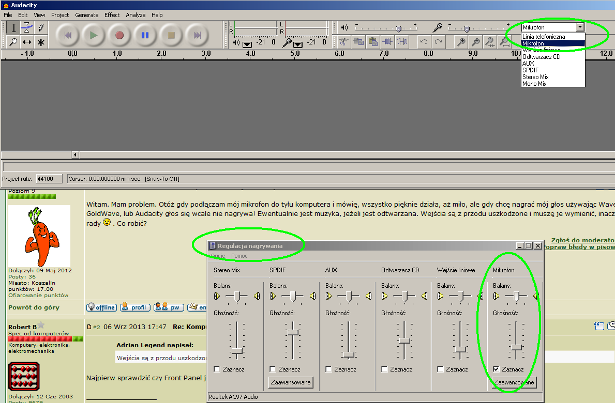The width and height of the screenshot is (615, 403).
Task: Click horizontal scrollbar left arrow
Action: coord(76,154)
